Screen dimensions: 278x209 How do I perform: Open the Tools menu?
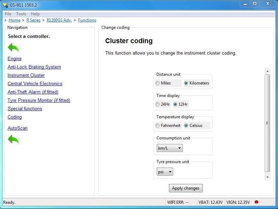pyautogui.click(x=21, y=14)
